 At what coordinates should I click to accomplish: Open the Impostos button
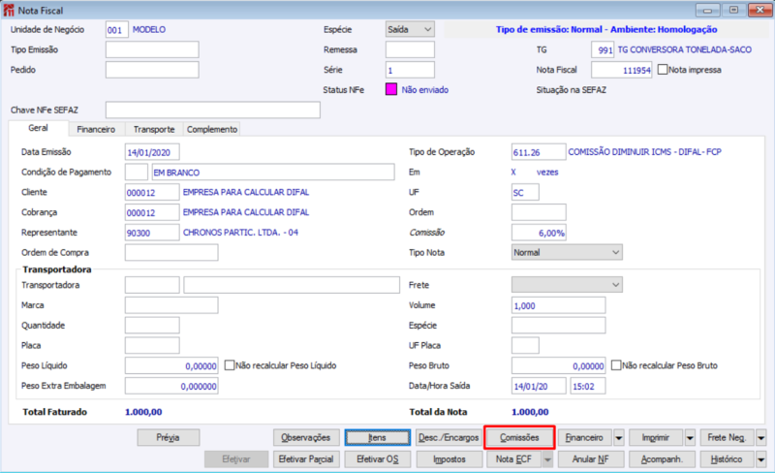pos(449,459)
